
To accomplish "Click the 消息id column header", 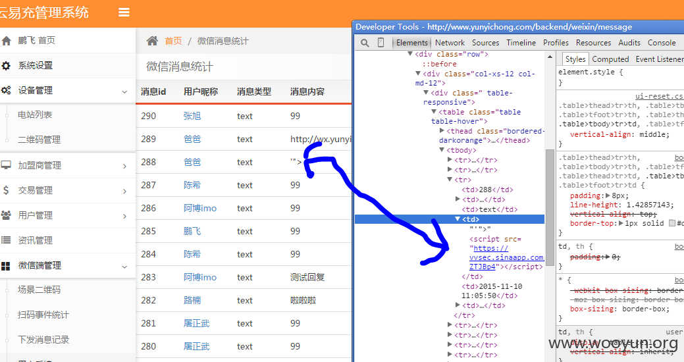I will [153, 91].
